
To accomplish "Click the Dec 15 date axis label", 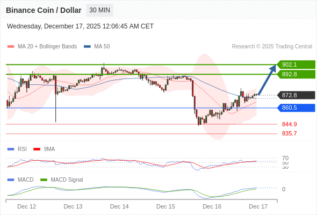I will pyautogui.click(x=165, y=206).
